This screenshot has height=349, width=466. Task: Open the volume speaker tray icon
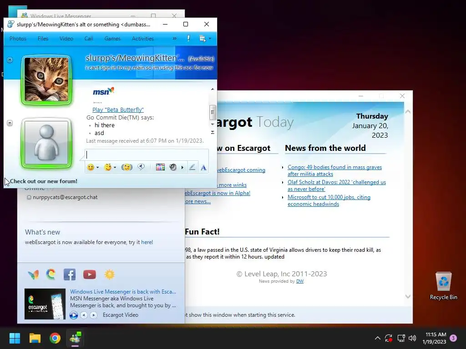coord(412,338)
